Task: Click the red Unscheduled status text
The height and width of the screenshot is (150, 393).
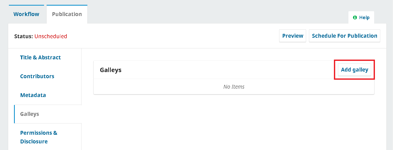Action: point(51,36)
